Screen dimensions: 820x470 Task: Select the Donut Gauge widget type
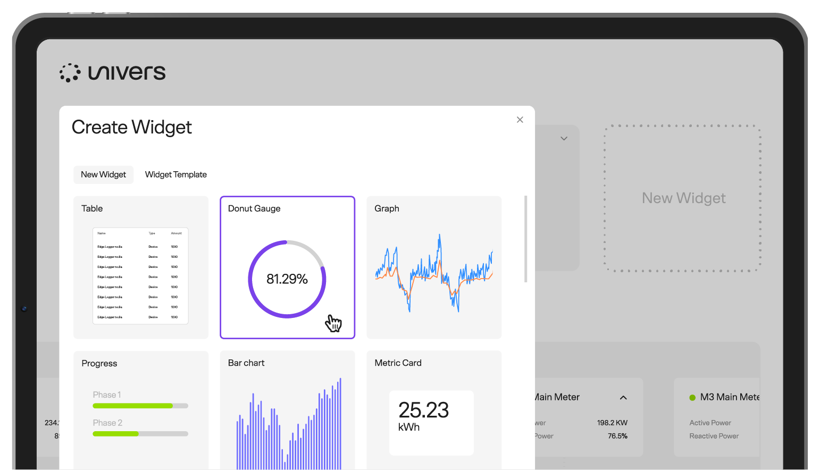[x=287, y=267]
